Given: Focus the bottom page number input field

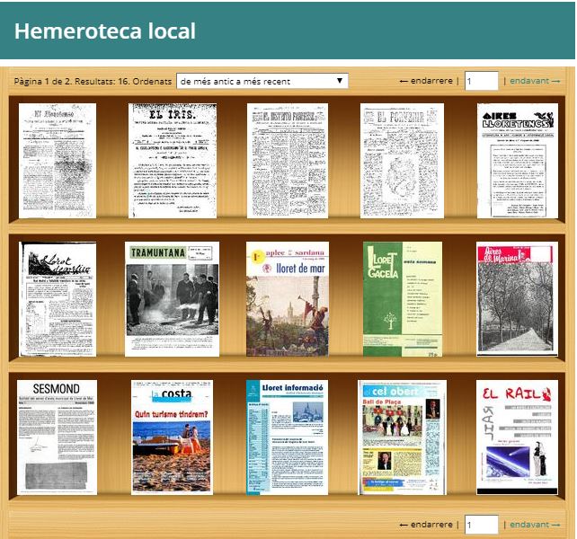Looking at the screenshot, I should 481,525.
